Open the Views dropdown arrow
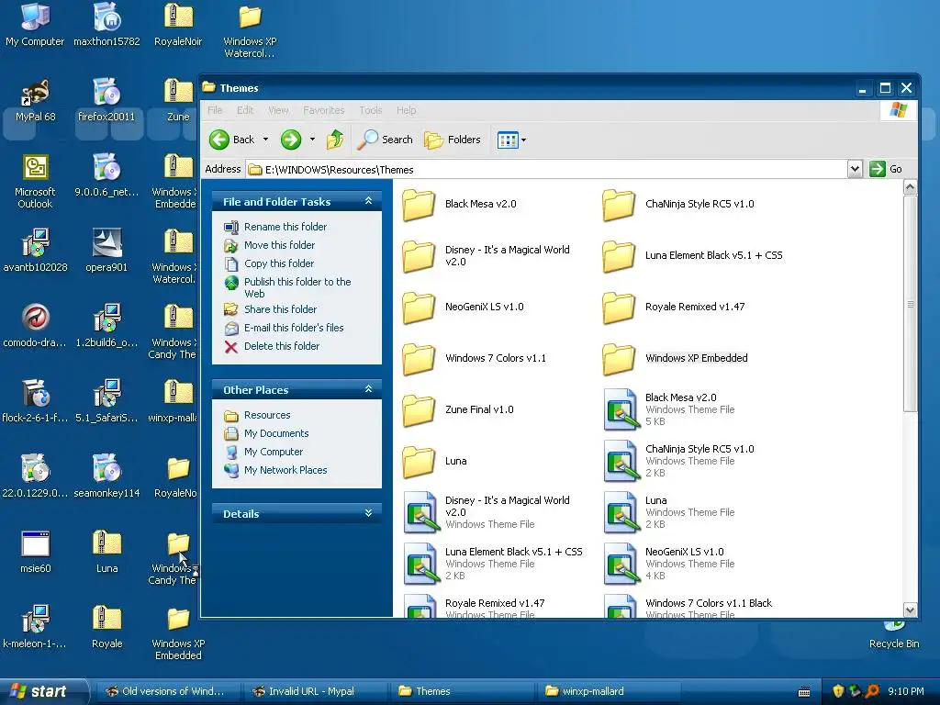Image resolution: width=940 pixels, height=705 pixels. (523, 140)
